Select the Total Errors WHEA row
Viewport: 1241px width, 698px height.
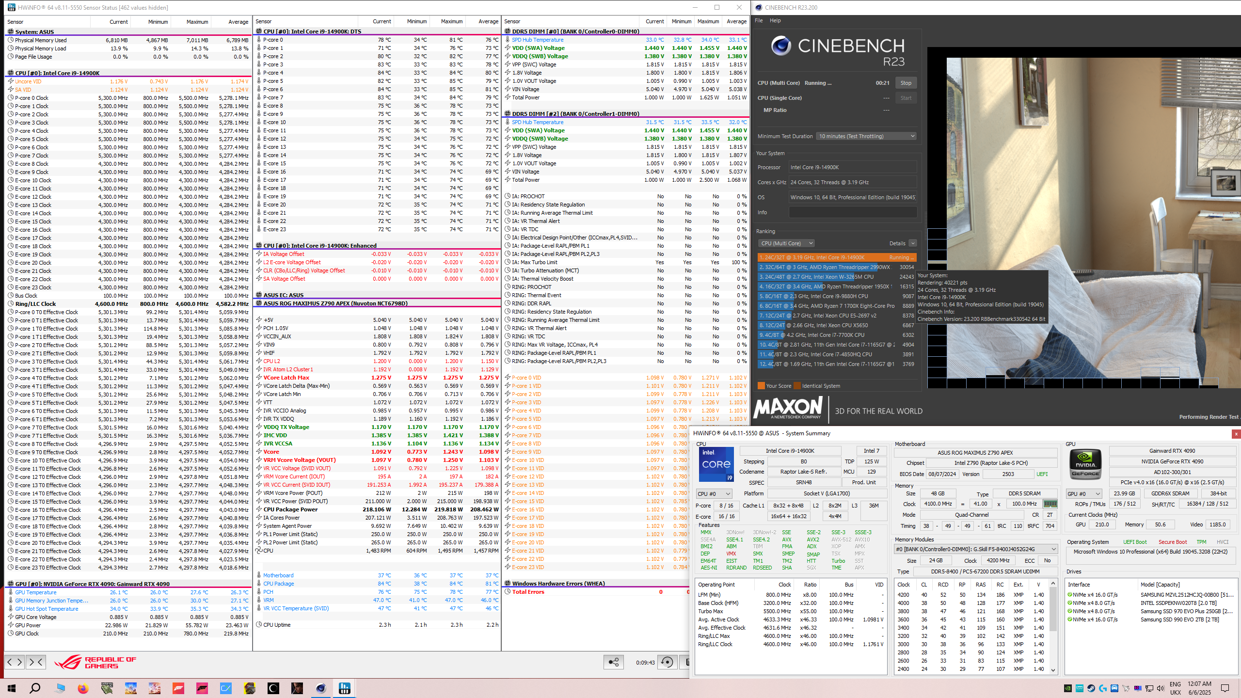[597, 592]
